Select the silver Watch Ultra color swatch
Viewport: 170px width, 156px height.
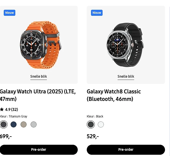pyautogui.click(x=34, y=124)
